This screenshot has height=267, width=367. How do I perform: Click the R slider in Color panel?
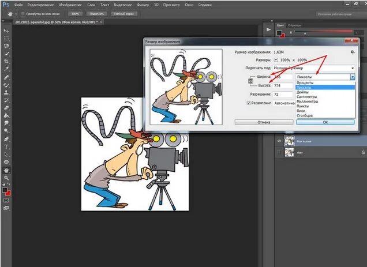click(x=323, y=31)
